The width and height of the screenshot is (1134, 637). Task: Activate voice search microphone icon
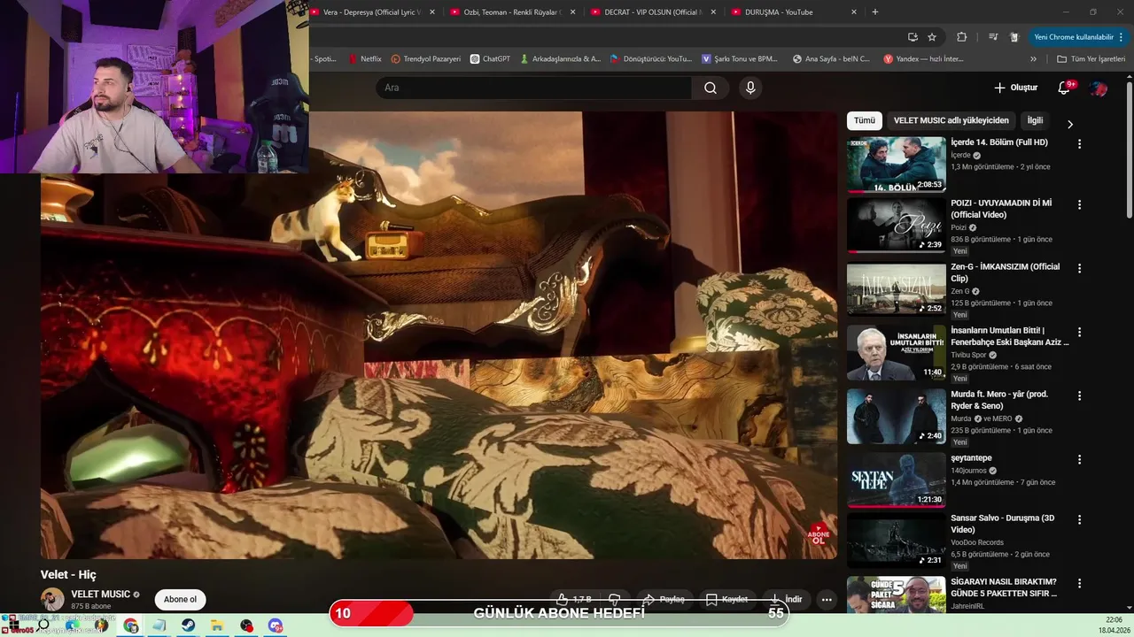point(750,88)
